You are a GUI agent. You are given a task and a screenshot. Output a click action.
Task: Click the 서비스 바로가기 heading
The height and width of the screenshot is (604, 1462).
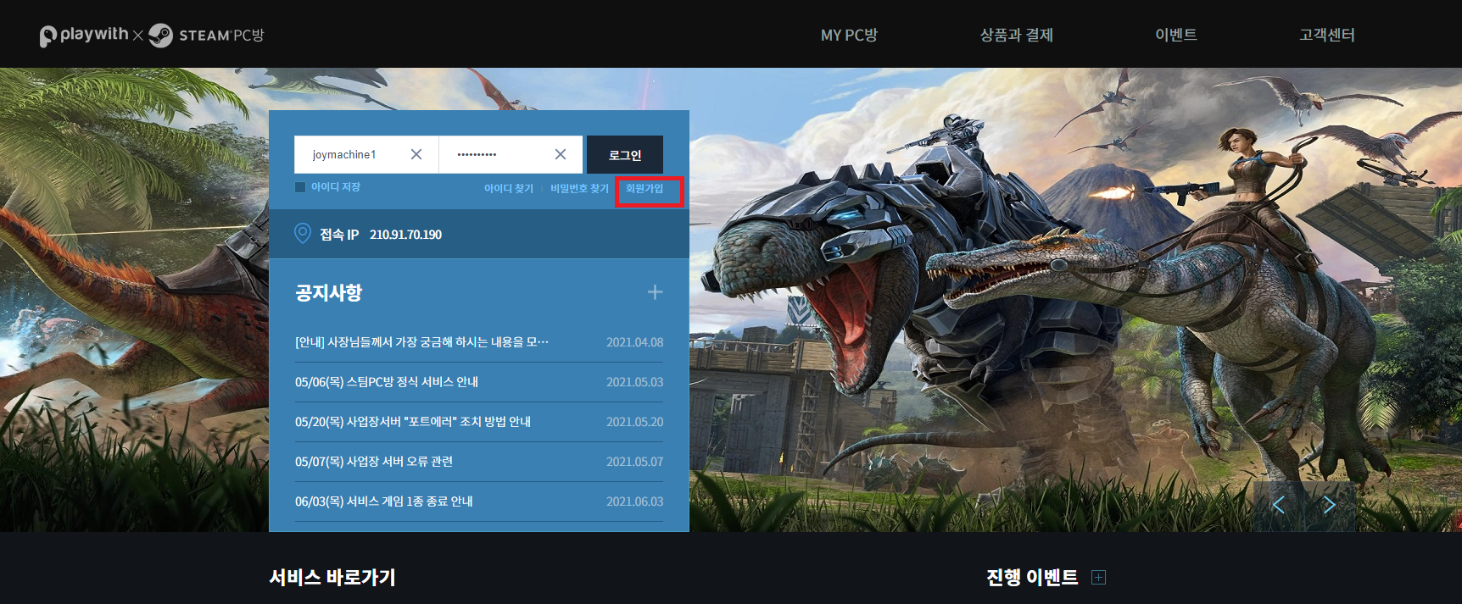pyautogui.click(x=332, y=578)
